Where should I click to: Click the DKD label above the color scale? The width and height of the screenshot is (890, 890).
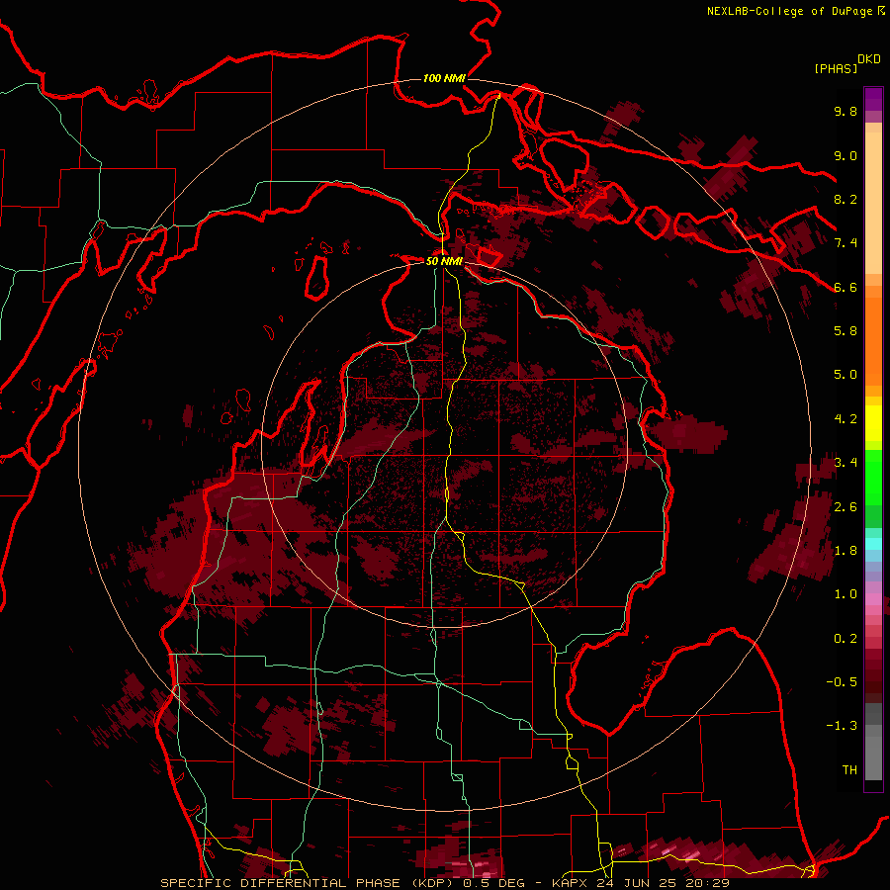pos(869,59)
